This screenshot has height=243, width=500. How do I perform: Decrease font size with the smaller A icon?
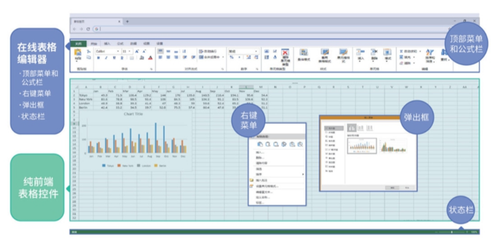click(x=145, y=51)
